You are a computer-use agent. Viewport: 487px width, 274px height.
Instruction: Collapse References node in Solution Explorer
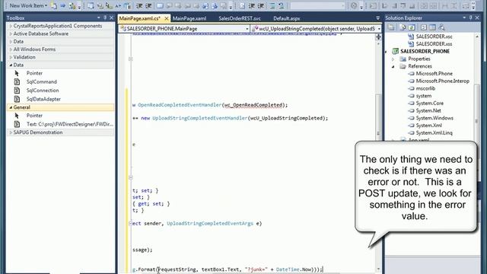click(x=393, y=66)
